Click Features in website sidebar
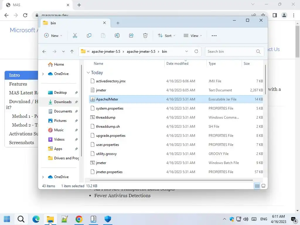Screen dimensions: 300x225 [x=18, y=84]
